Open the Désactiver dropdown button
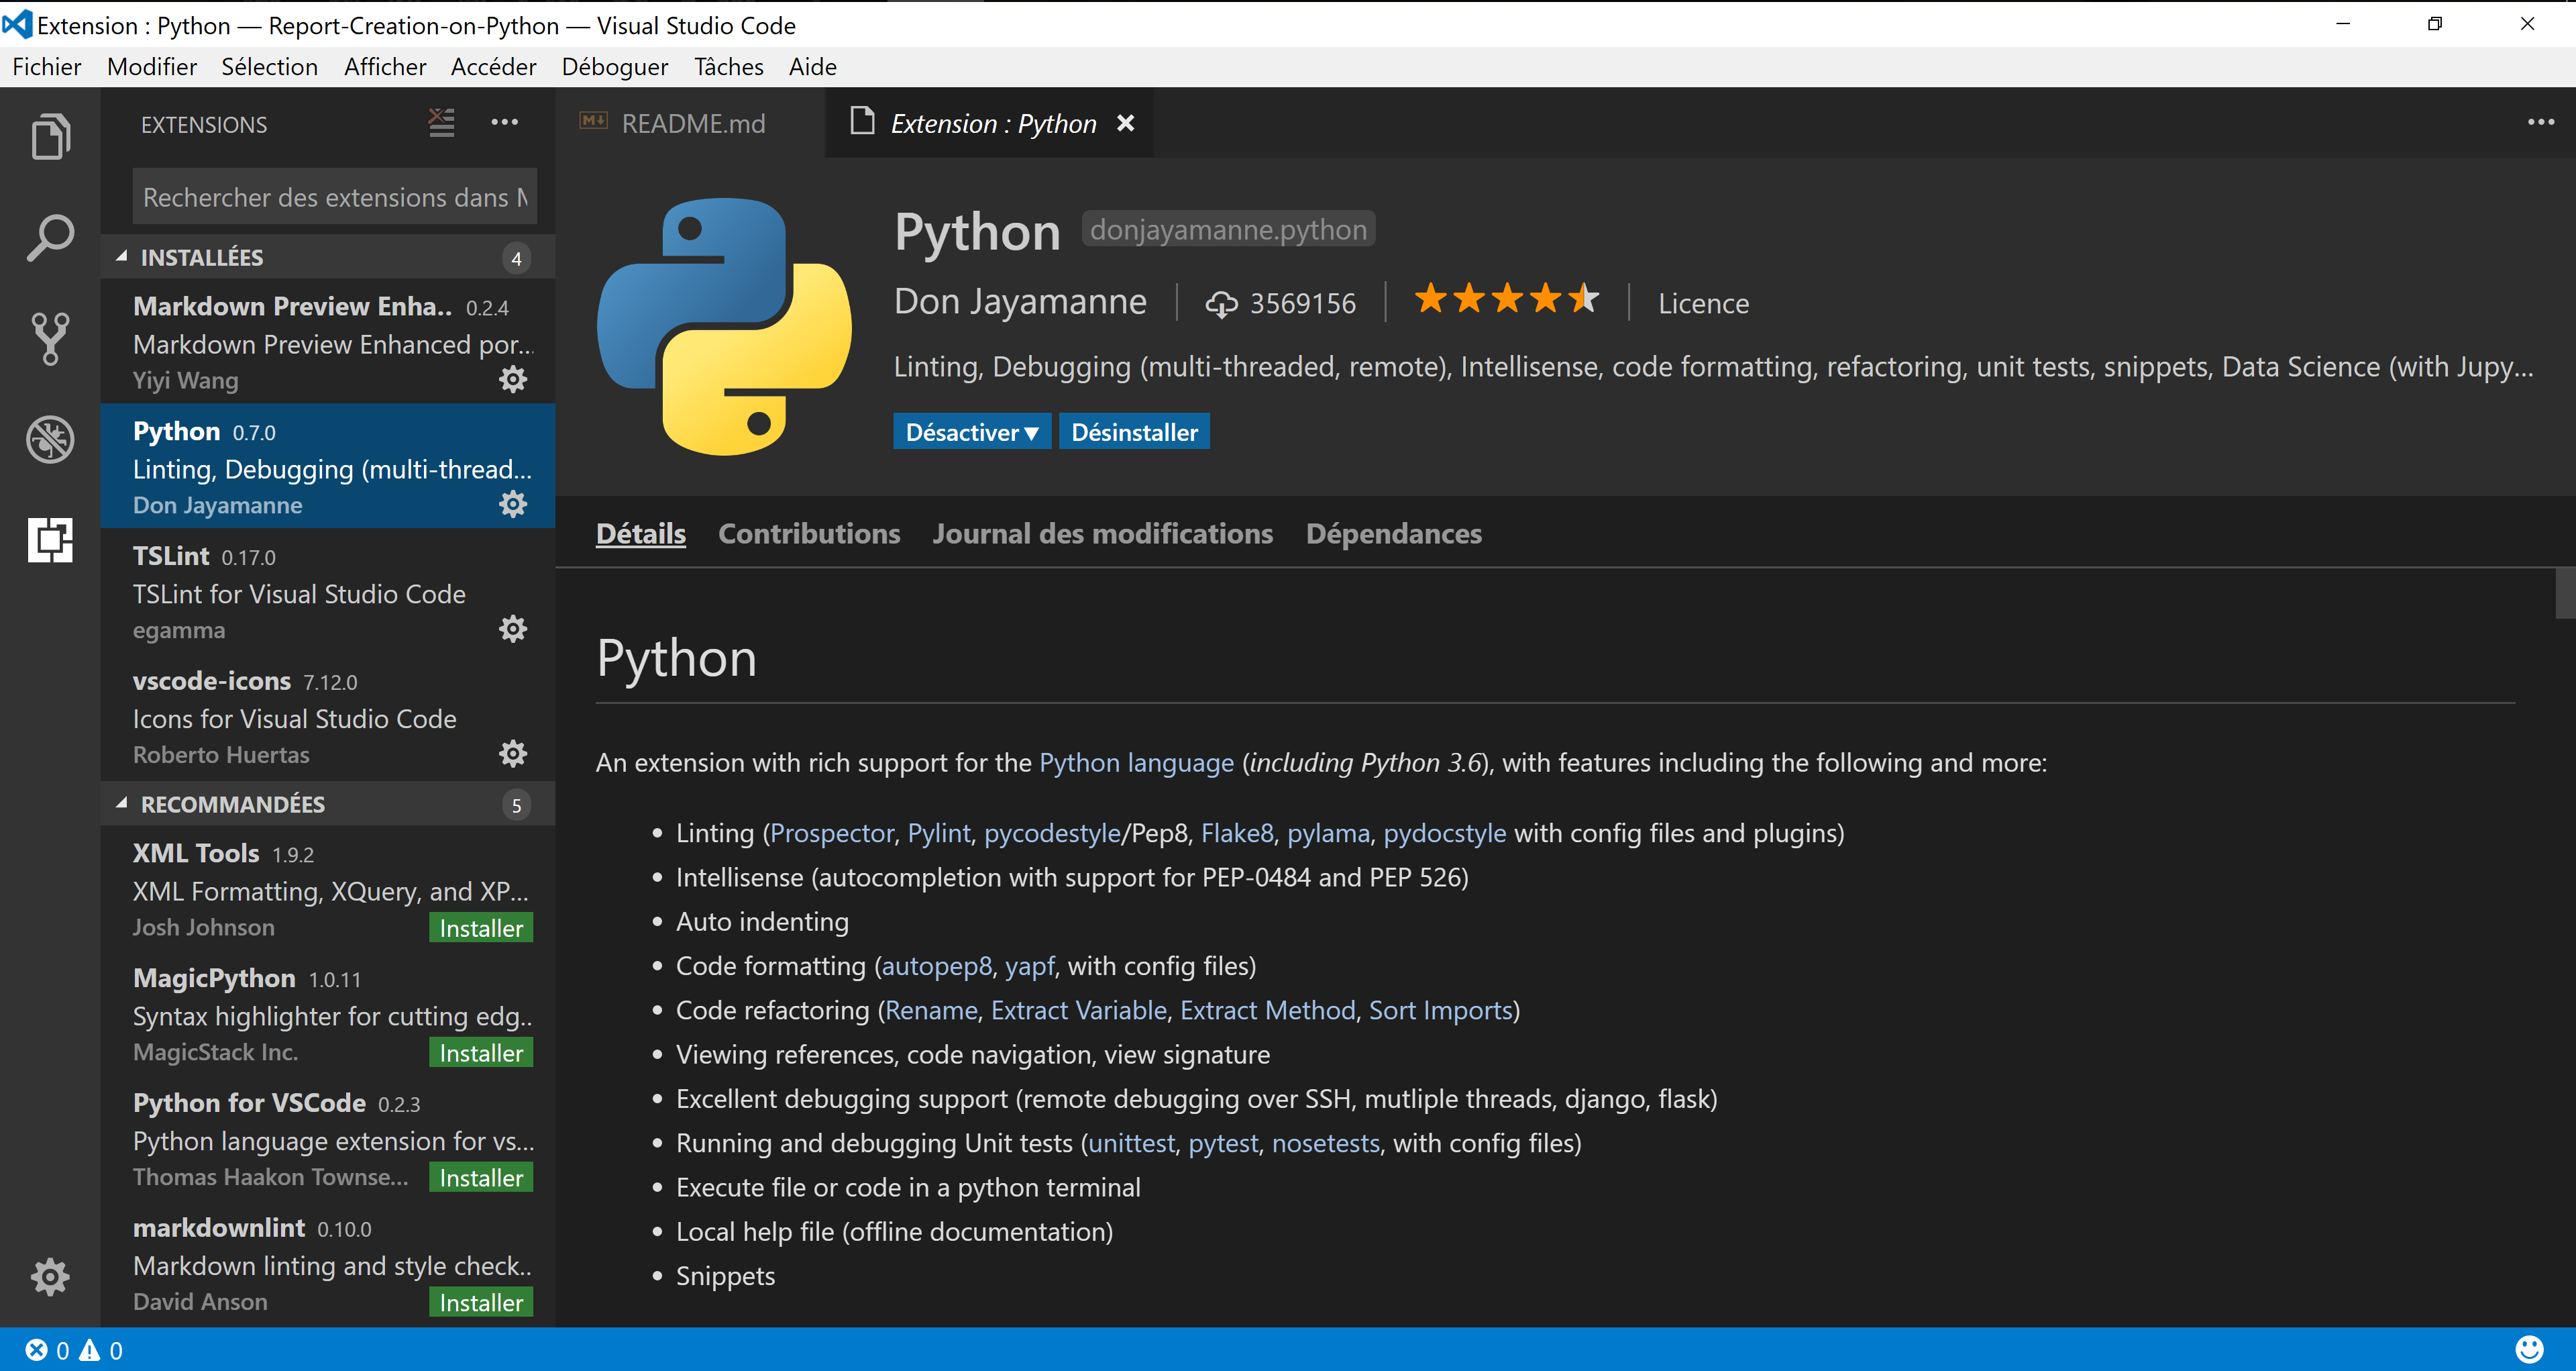The height and width of the screenshot is (1371, 2576). click(971, 432)
